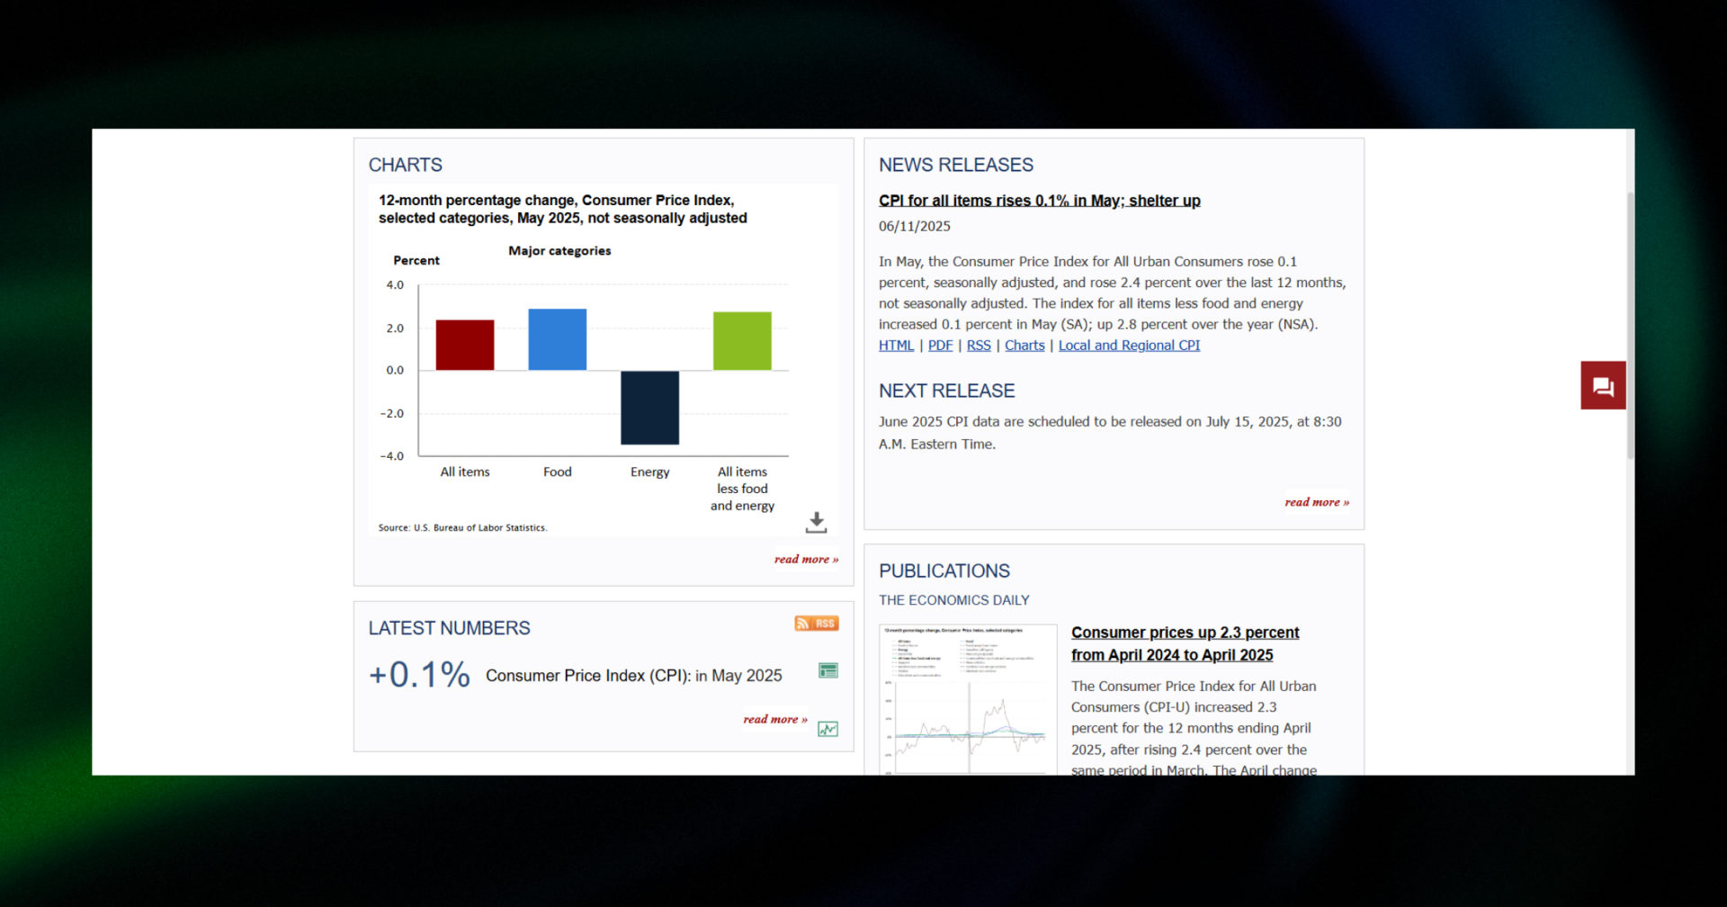Open the red chat feedback icon on right edge

pos(1602,385)
